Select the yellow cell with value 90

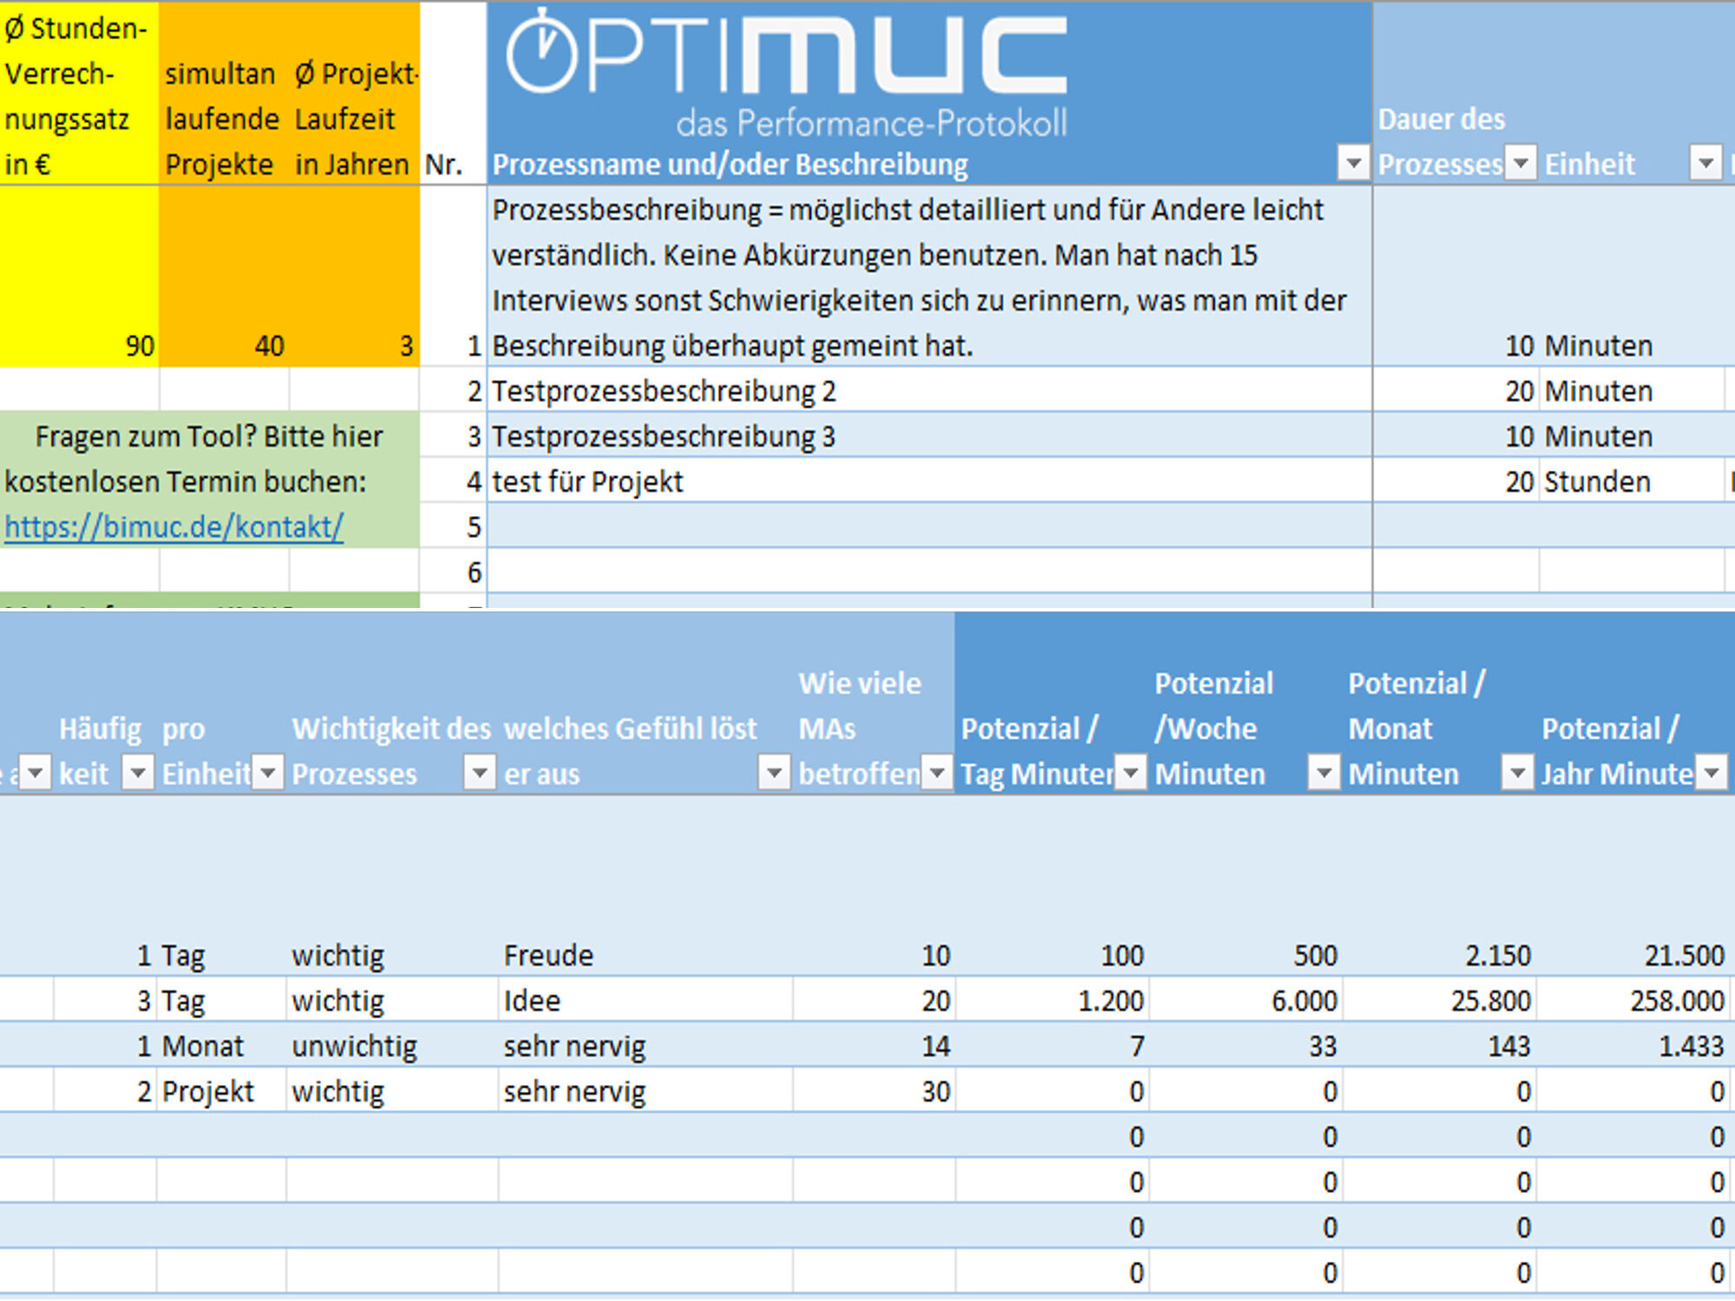coord(79,276)
